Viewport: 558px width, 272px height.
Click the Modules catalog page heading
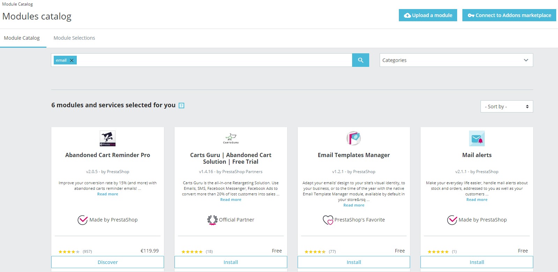[x=37, y=16]
